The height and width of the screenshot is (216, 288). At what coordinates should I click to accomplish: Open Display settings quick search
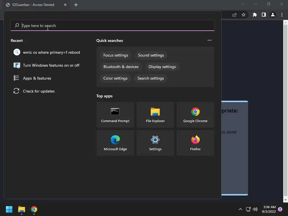162,67
